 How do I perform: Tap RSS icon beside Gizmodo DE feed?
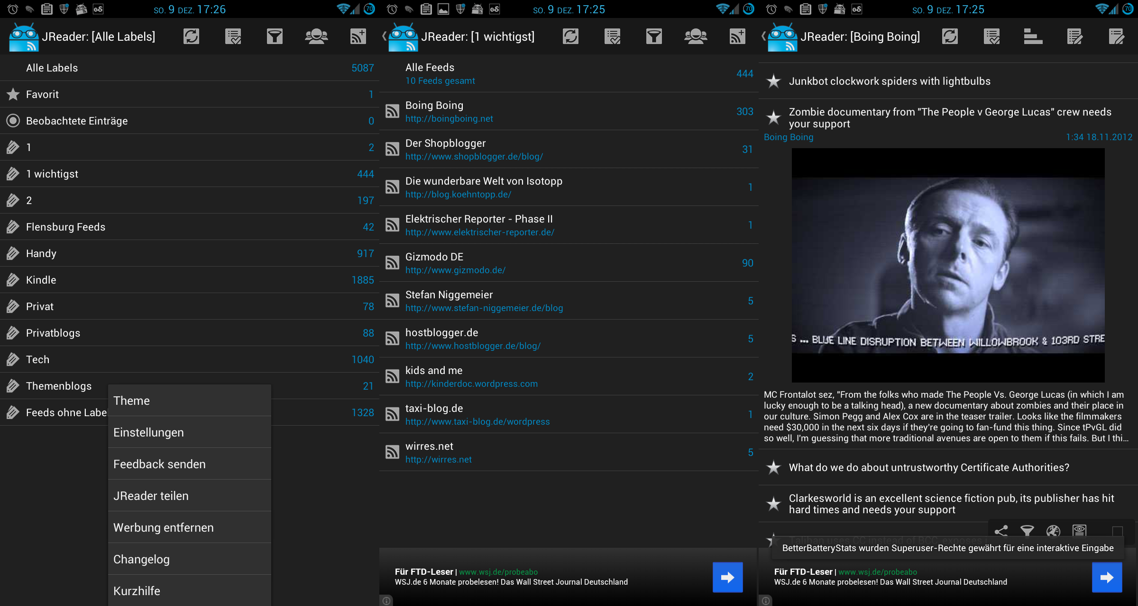coord(392,263)
